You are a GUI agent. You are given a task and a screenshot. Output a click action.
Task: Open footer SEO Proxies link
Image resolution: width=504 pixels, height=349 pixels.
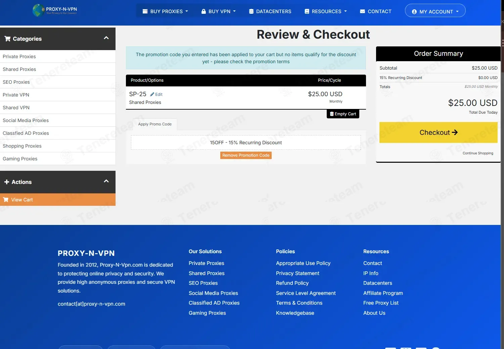pos(203,283)
